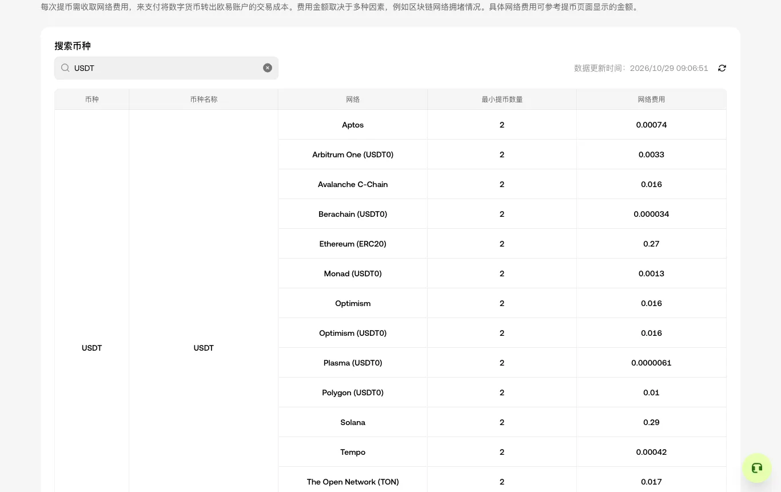Click the 网络 column header
Image resolution: width=781 pixels, height=492 pixels.
point(353,99)
